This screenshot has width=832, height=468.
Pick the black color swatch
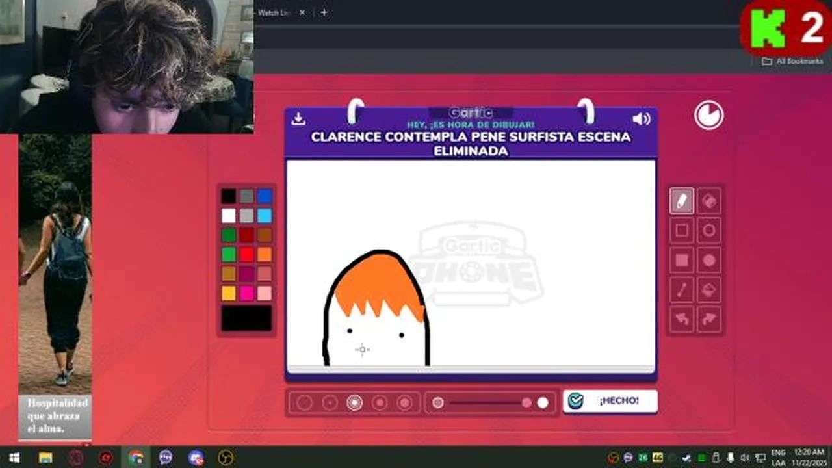click(x=228, y=196)
